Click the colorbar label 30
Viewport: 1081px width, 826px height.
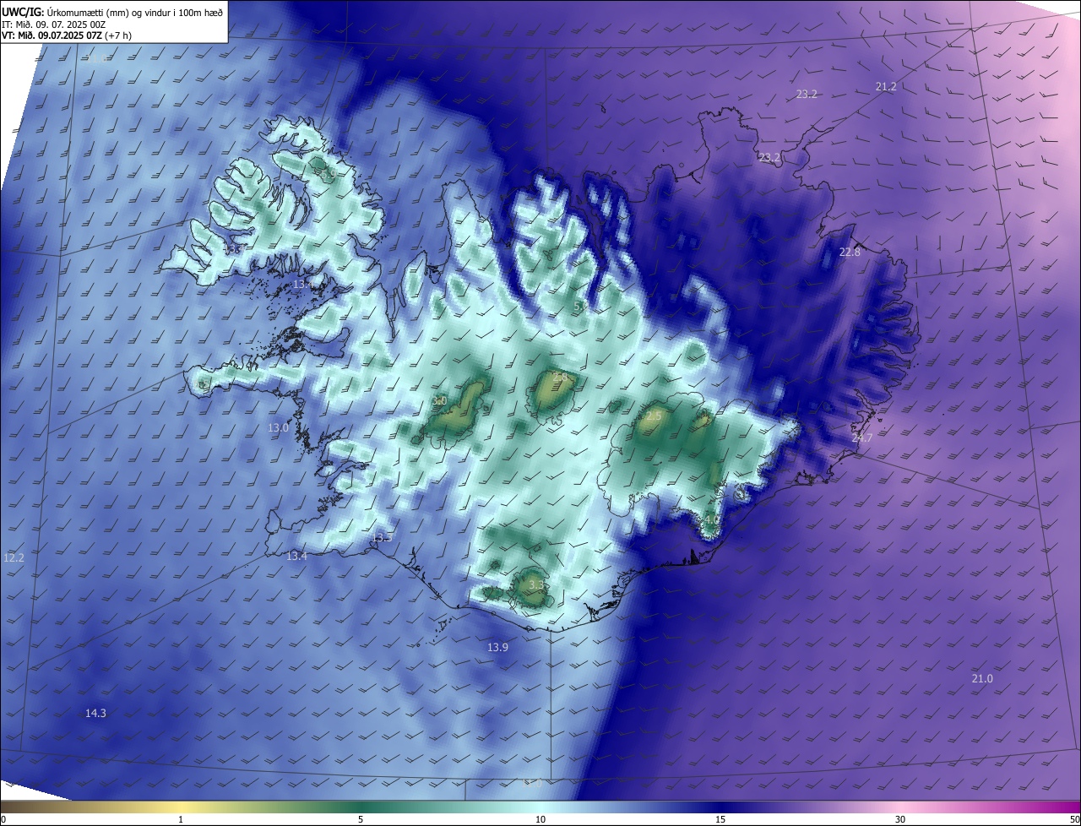(x=900, y=819)
